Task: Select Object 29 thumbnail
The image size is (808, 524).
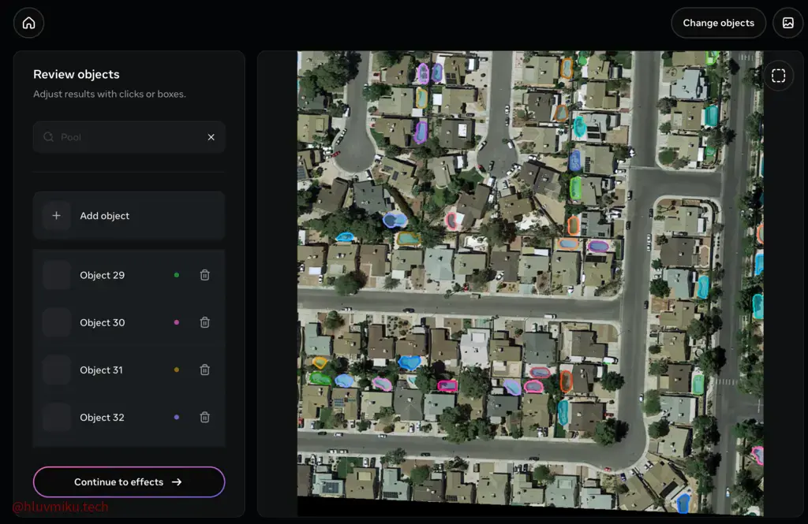Action: click(57, 275)
